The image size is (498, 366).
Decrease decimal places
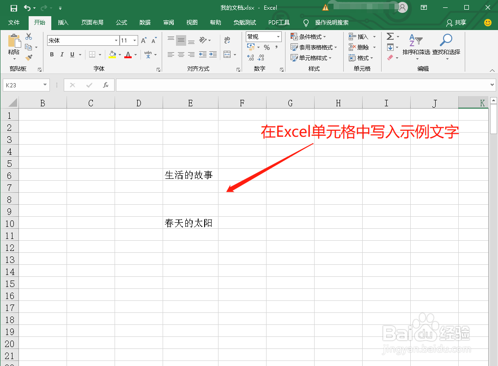[261, 57]
